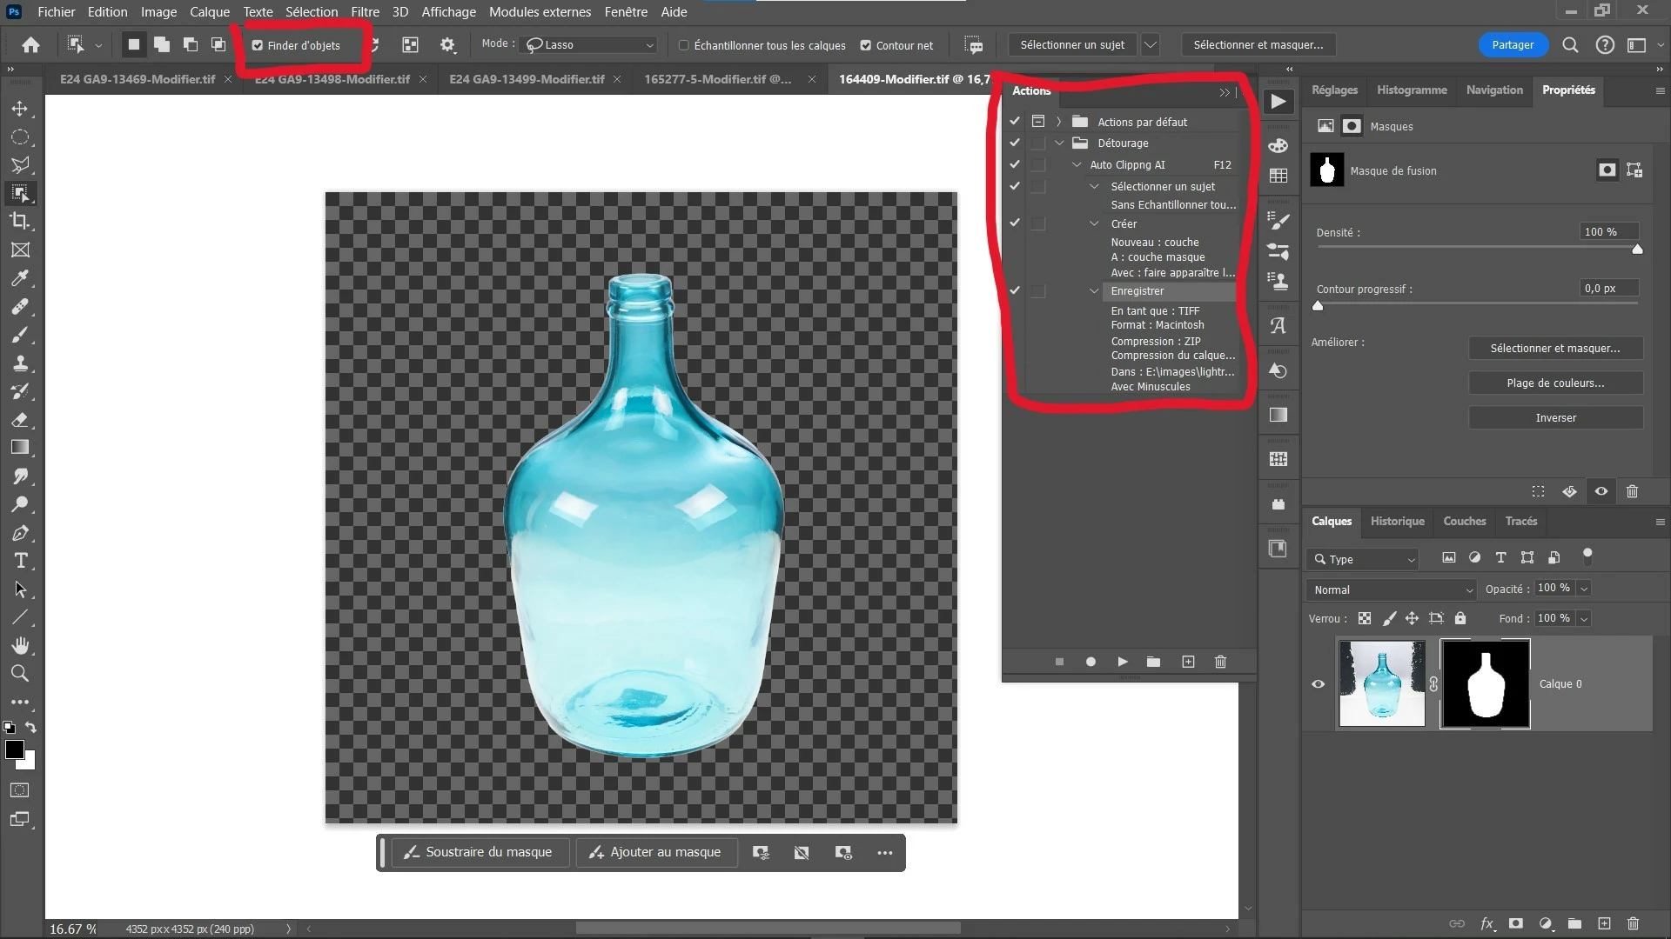The height and width of the screenshot is (939, 1671).
Task: Select the Crop tool
Action: pos(20,221)
